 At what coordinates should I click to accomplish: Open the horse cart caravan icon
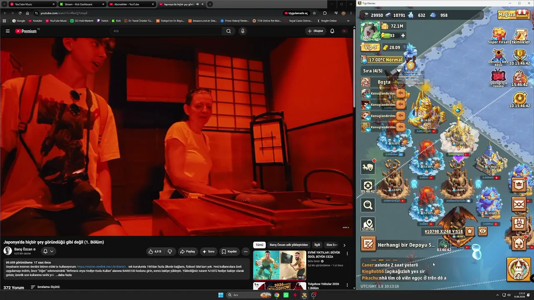[368, 167]
